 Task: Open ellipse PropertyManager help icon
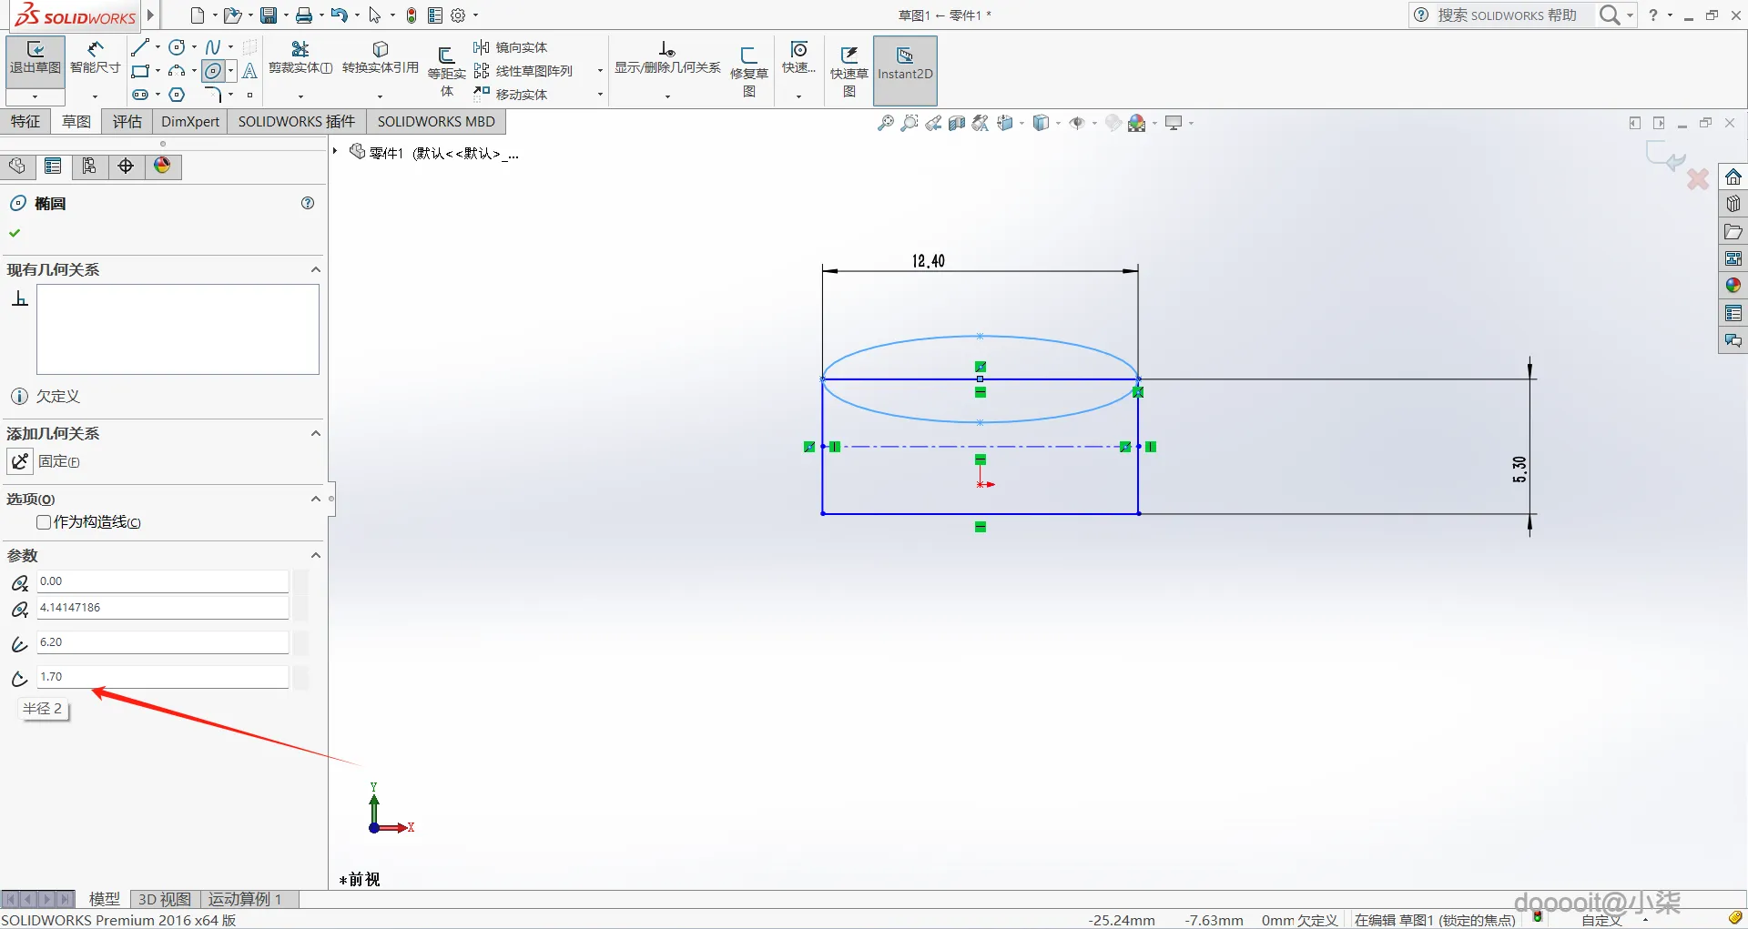pyautogui.click(x=308, y=203)
